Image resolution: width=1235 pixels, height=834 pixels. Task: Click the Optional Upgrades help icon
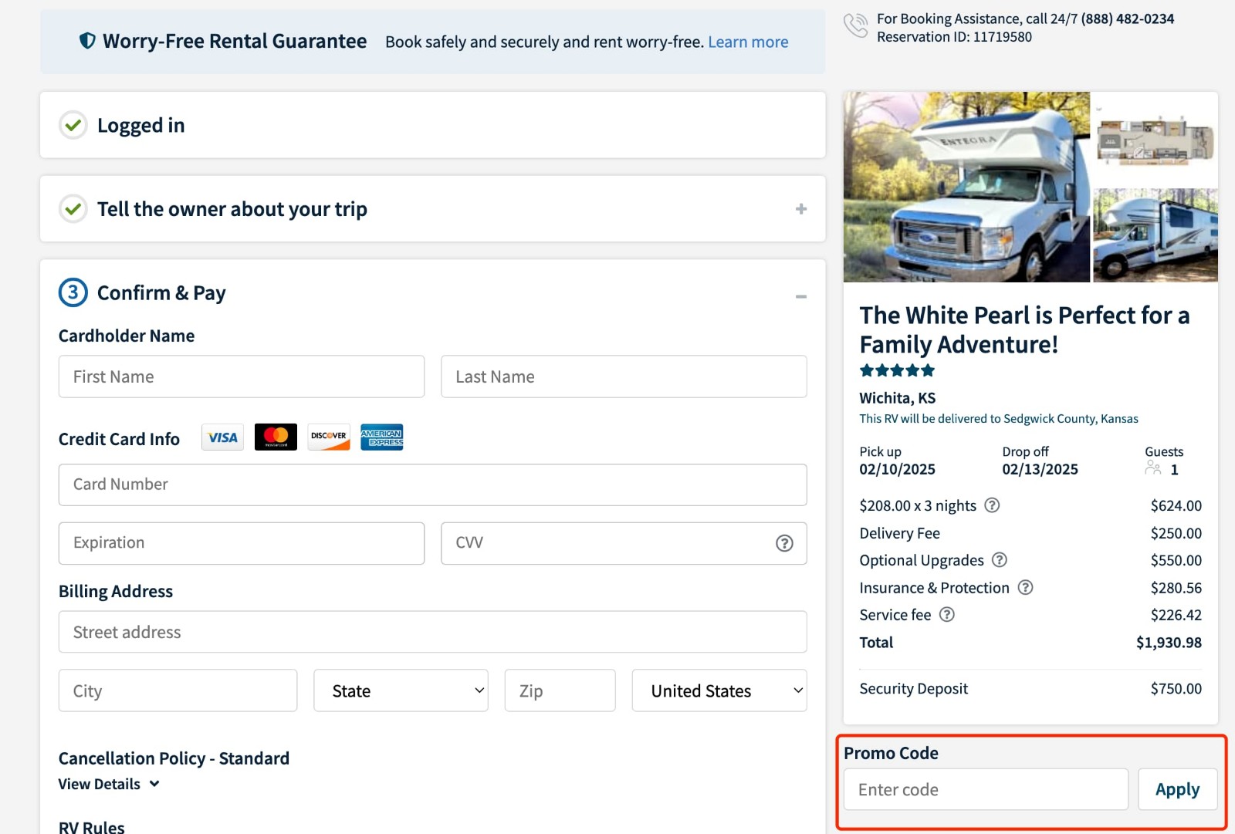tap(1001, 560)
